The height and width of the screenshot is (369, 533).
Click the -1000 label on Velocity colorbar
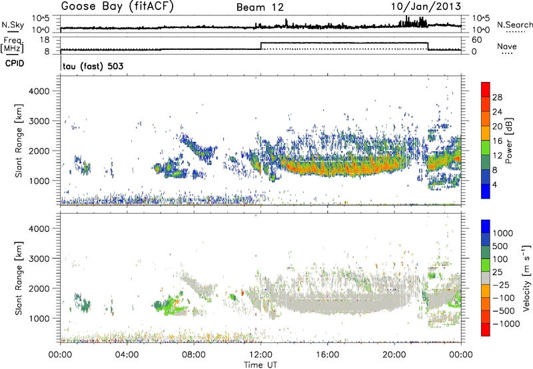(506, 324)
